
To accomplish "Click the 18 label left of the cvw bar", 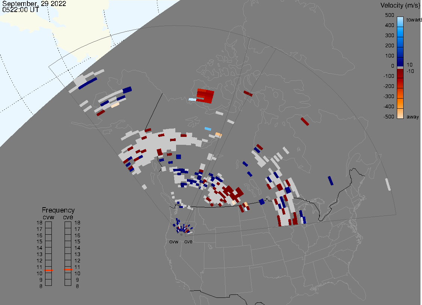I will coord(39,223).
